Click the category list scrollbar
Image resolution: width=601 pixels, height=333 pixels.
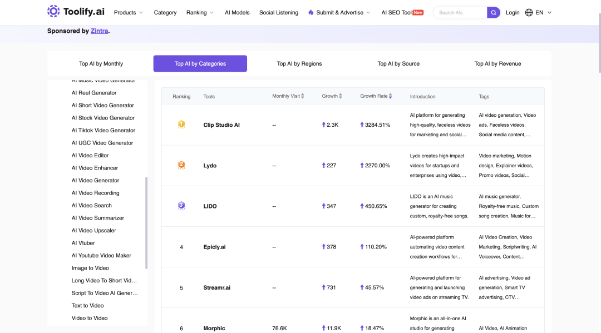(x=146, y=223)
